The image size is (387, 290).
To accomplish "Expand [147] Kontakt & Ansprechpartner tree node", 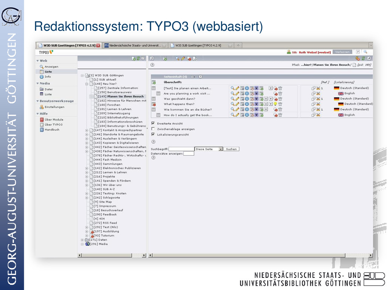I will [87, 130].
